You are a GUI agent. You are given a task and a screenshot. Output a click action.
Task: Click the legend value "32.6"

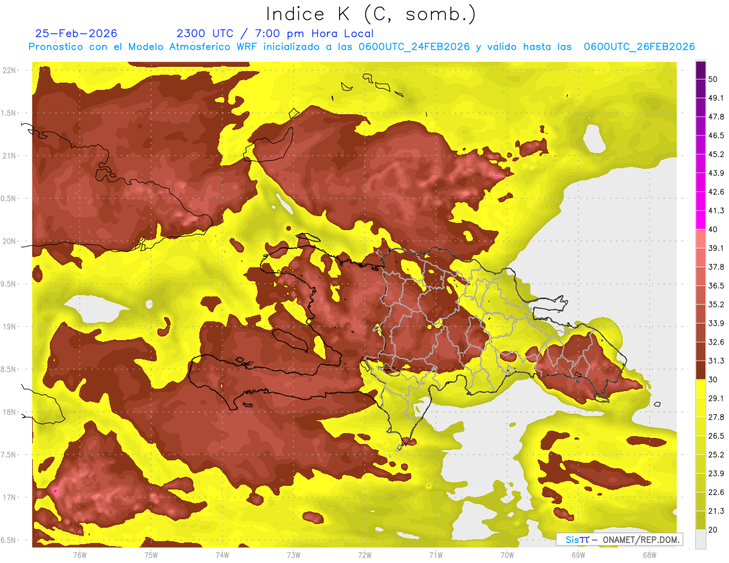pyautogui.click(x=716, y=342)
